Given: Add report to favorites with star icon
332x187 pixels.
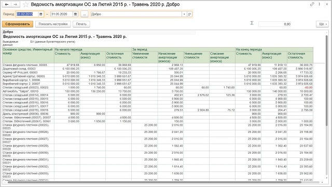Looking at the screenshot, I should point(25,4).
